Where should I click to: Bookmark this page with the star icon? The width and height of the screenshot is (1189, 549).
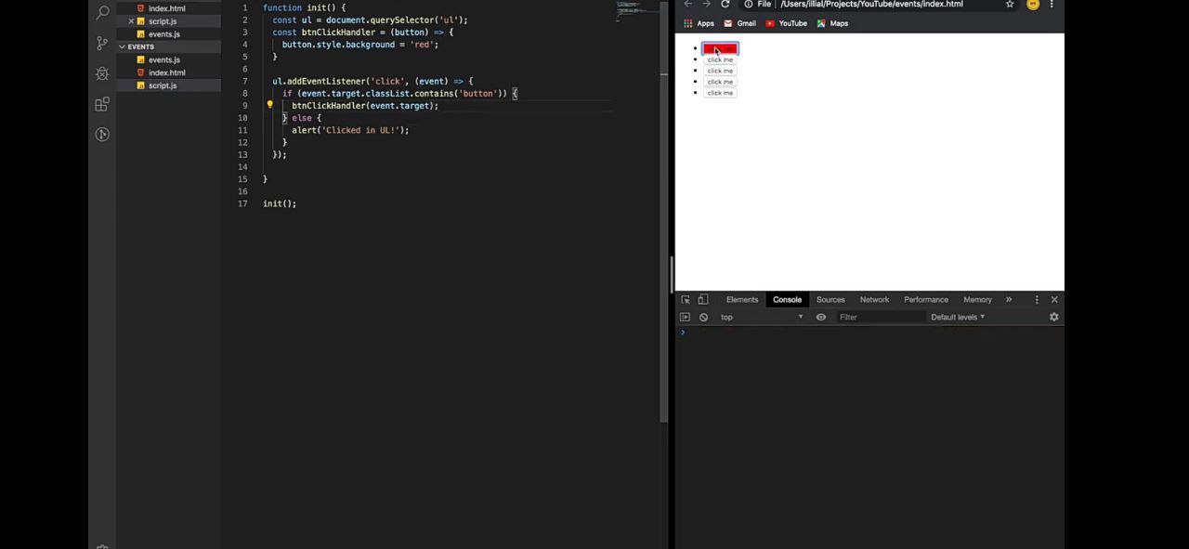[1010, 4]
